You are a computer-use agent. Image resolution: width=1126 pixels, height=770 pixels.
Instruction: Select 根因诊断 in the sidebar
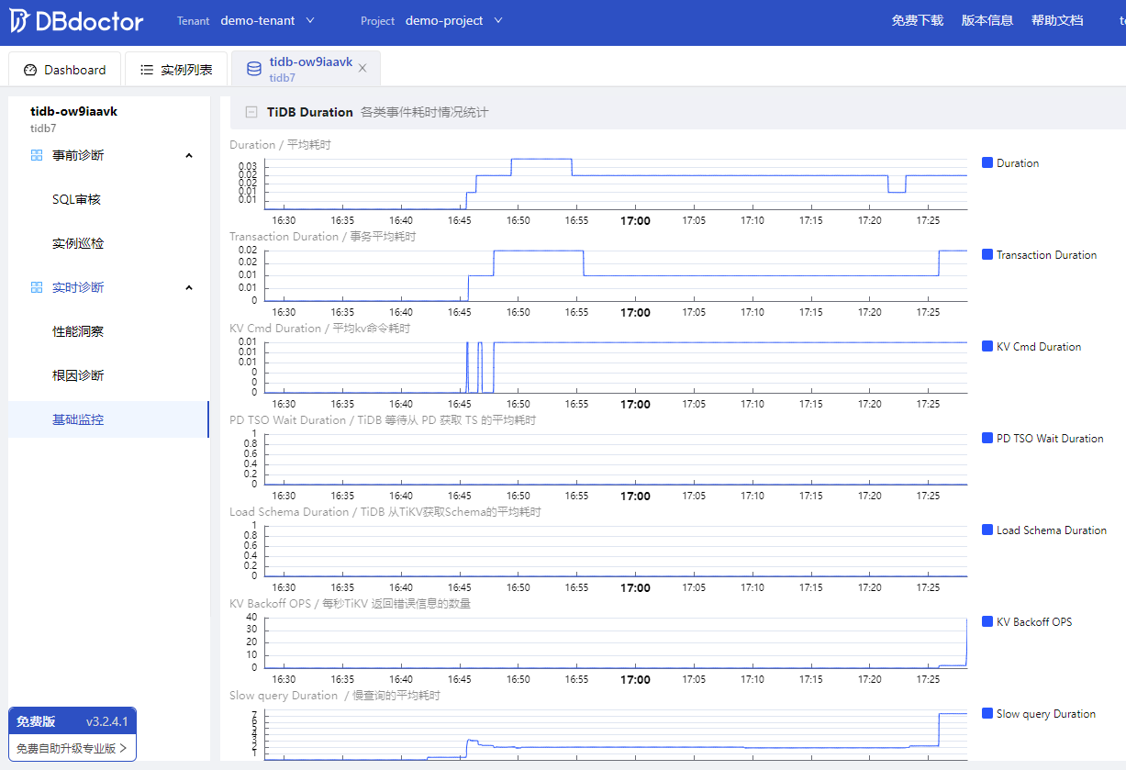[x=78, y=375]
